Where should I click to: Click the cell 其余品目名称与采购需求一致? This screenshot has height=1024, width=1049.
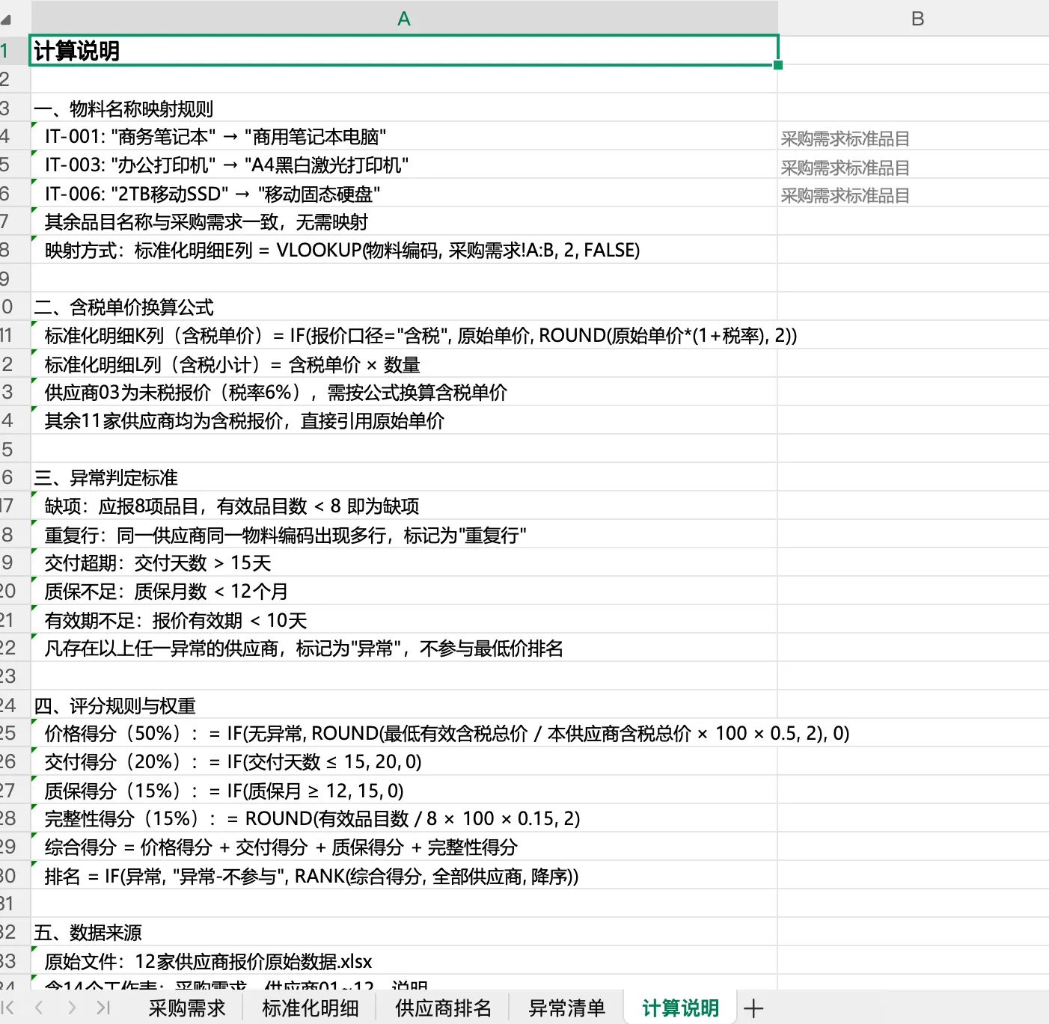404,221
